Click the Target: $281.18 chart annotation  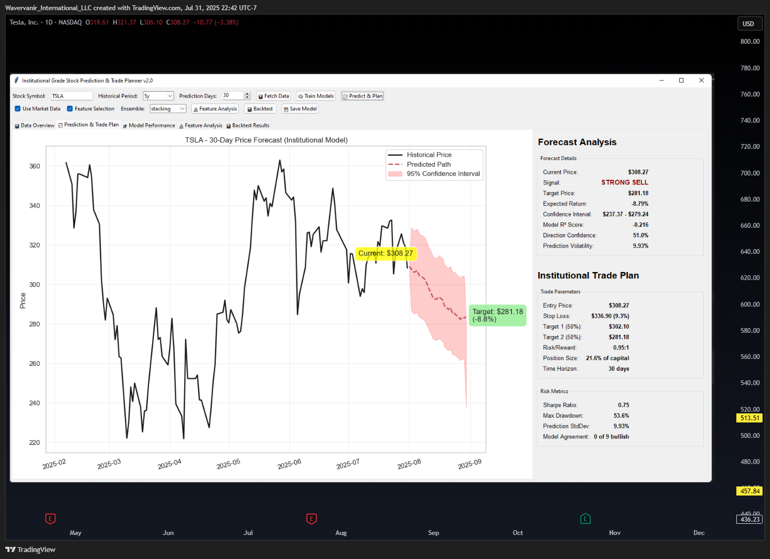point(498,315)
